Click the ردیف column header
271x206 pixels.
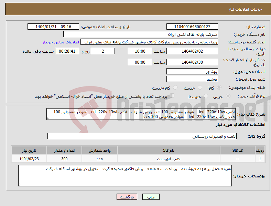click(x=260, y=151)
